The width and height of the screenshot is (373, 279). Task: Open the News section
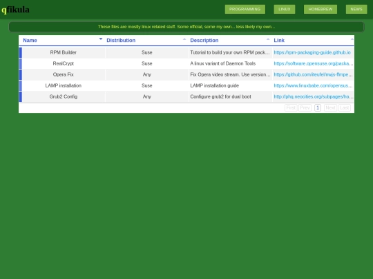[x=356, y=9]
